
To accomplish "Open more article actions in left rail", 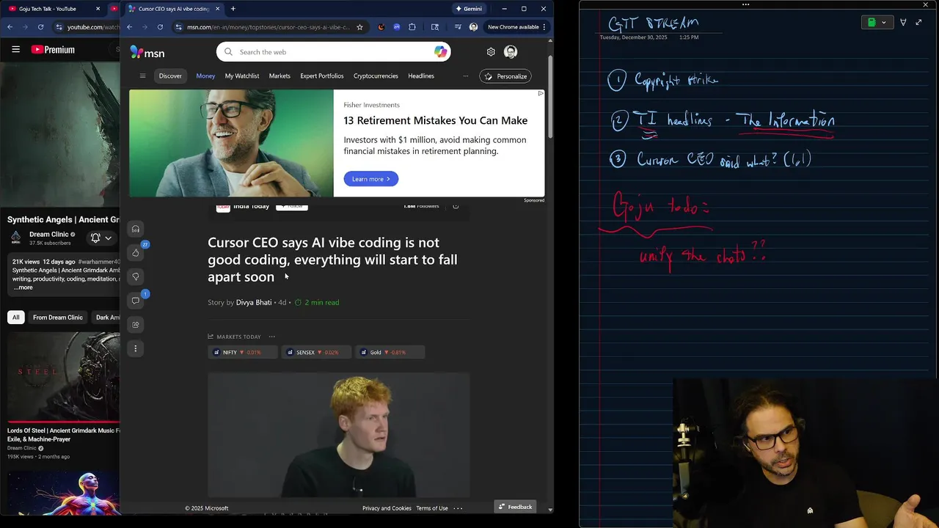I will (136, 348).
